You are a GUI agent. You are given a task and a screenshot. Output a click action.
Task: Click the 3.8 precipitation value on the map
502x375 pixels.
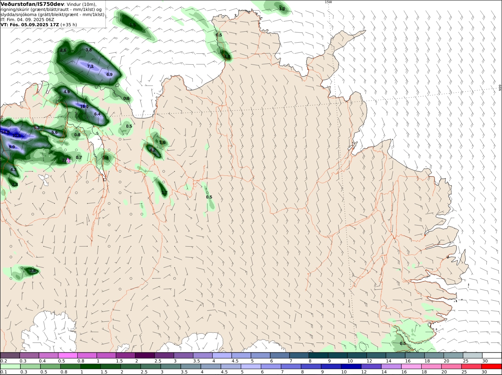point(89,50)
